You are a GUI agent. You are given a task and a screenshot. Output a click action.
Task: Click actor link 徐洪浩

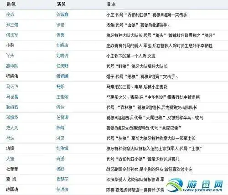[62, 190]
